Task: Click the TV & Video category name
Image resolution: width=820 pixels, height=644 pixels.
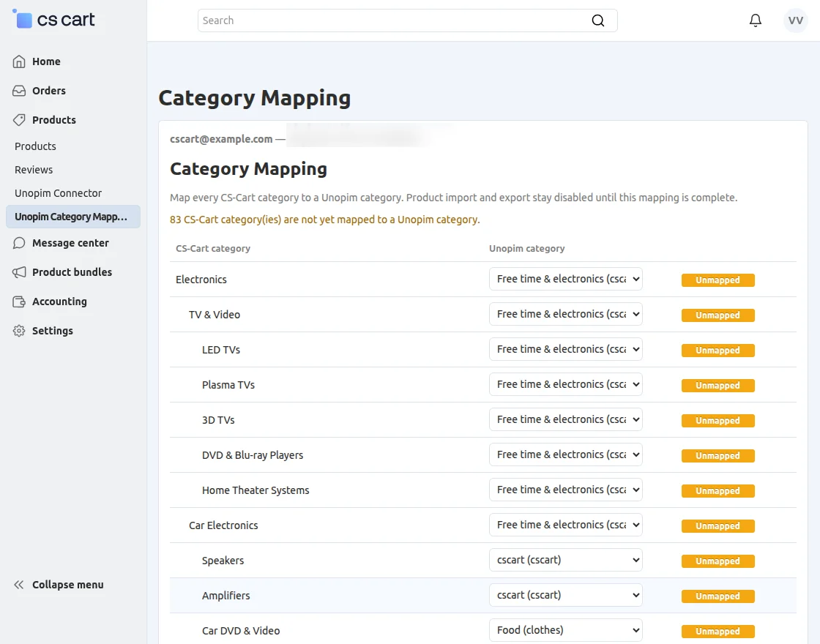Action: (x=215, y=315)
